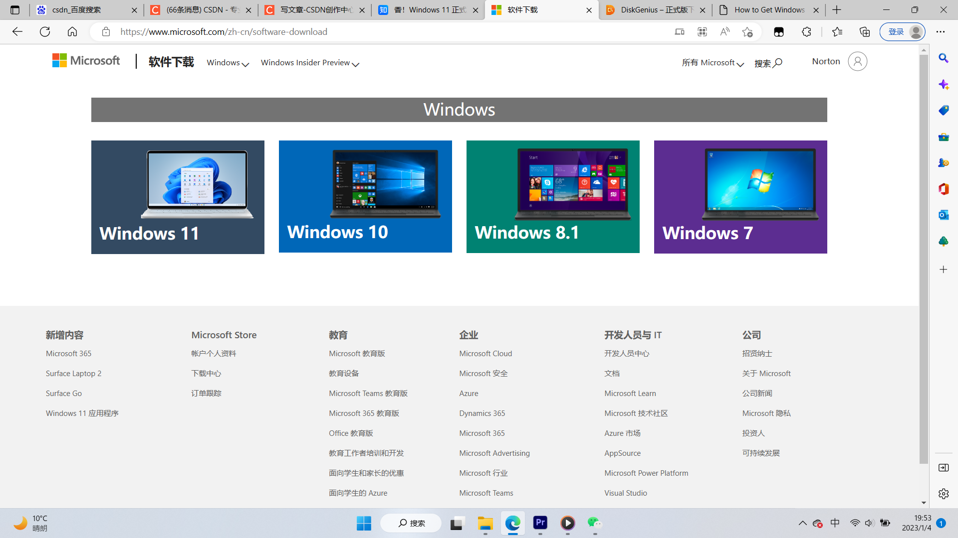
Task: Toggle the Windows Start button
Action: pyautogui.click(x=364, y=523)
